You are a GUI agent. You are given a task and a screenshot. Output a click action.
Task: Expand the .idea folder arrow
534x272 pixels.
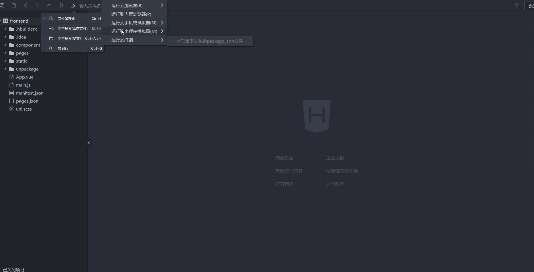point(5,37)
